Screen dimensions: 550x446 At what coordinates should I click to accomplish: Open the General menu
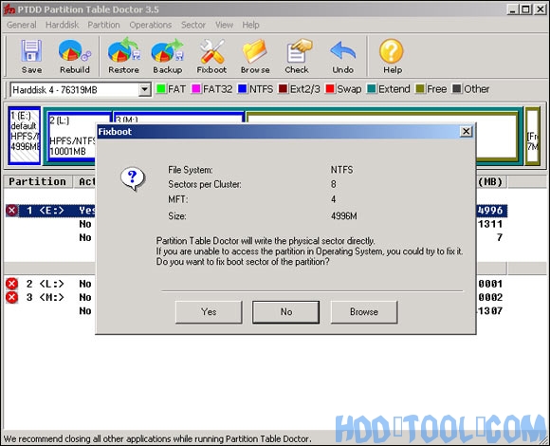[x=22, y=25]
